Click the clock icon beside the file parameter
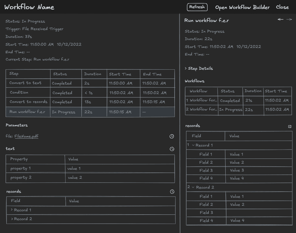Screen dimensions: 296x233 point(172,136)
